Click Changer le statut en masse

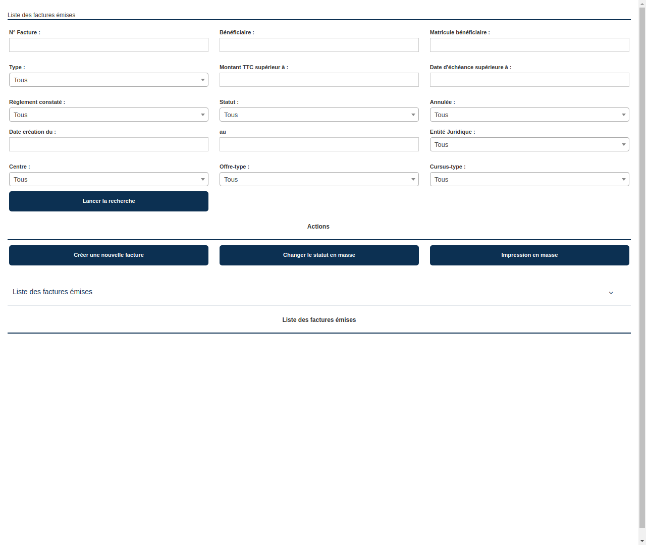[319, 255]
